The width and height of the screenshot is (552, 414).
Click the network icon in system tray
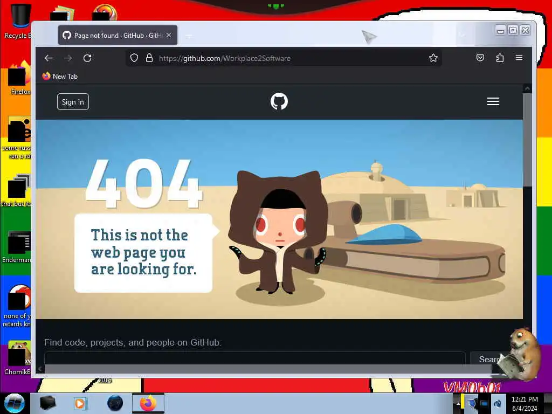[x=485, y=403]
